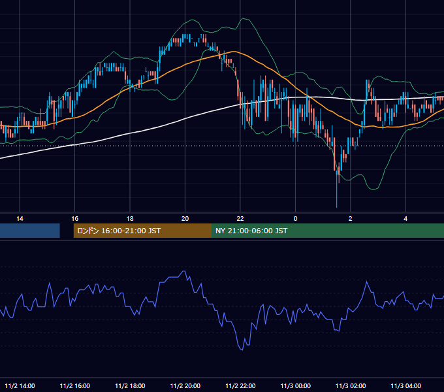The image size is (444, 392).
Task: Click the '11/2 20:00' date label
Action: tap(185, 385)
